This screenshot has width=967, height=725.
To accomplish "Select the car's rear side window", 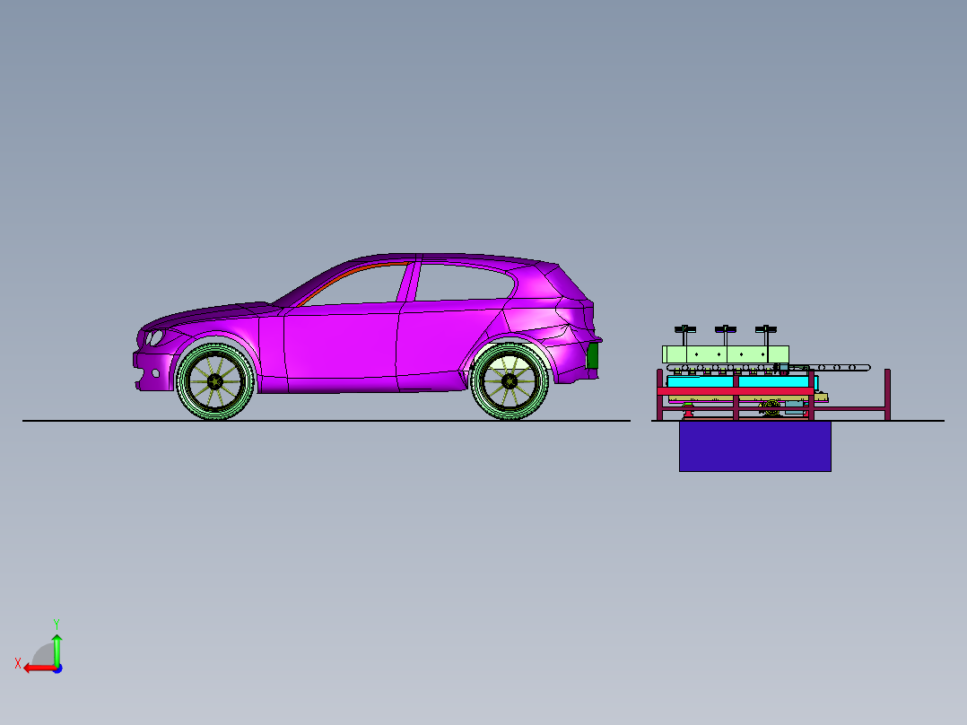I will pos(465,282).
